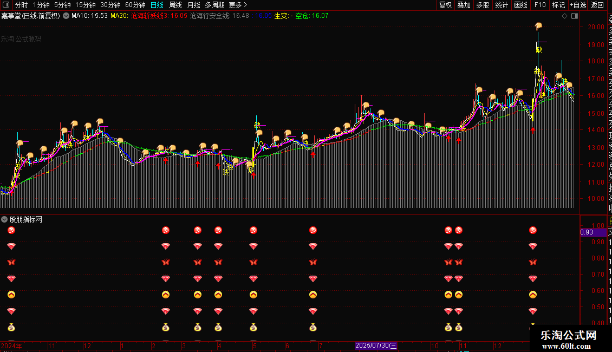The image size is (612, 352).
Task: Click the MA10: 15.53 indicator value
Action: [x=89, y=16]
